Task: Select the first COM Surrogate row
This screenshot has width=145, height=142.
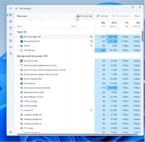Action: 78,101
